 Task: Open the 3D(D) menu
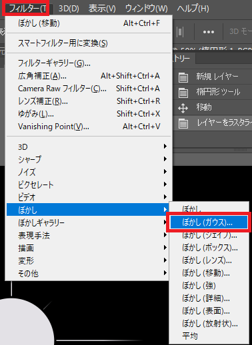(x=69, y=9)
